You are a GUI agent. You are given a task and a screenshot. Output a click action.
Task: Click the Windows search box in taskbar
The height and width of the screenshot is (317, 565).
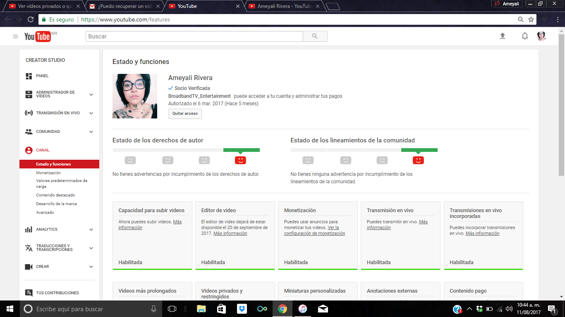(91, 309)
